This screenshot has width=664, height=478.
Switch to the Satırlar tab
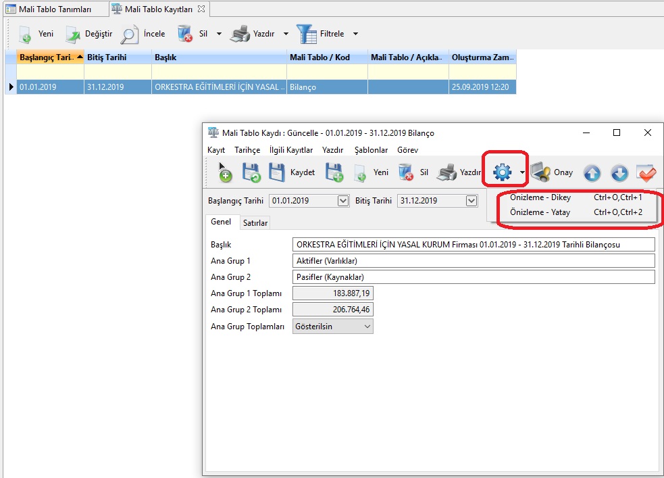coord(255,223)
